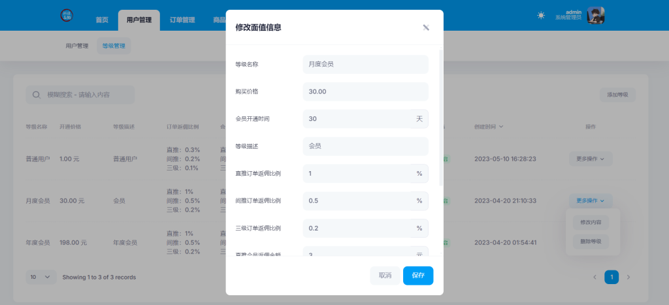Viewport: 669px width, 305px height.
Task: Close the 修改面值信息 dialog
Action: [x=426, y=27]
